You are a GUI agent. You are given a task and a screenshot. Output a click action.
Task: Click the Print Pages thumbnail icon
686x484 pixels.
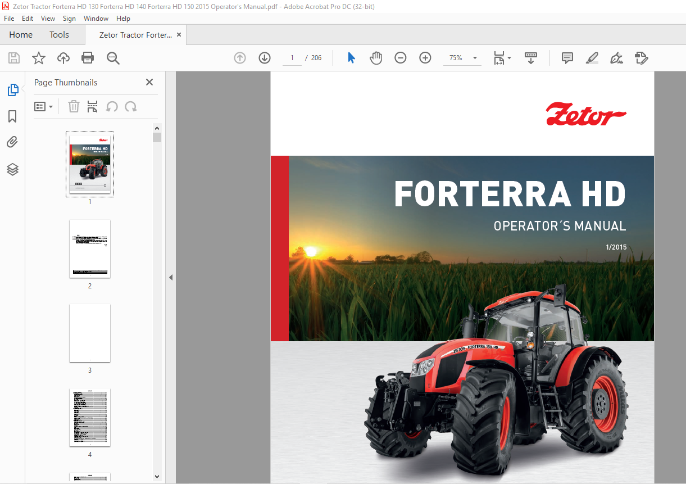(93, 106)
